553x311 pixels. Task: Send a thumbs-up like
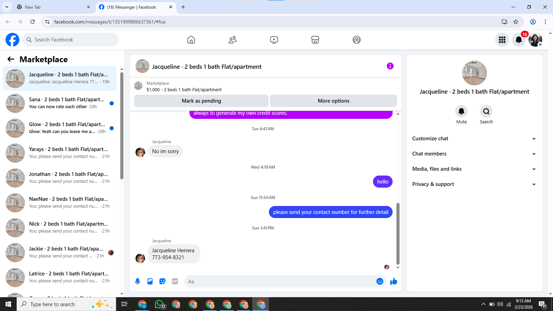394,281
